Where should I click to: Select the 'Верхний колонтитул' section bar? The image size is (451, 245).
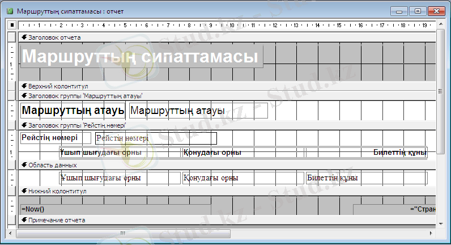(227, 86)
